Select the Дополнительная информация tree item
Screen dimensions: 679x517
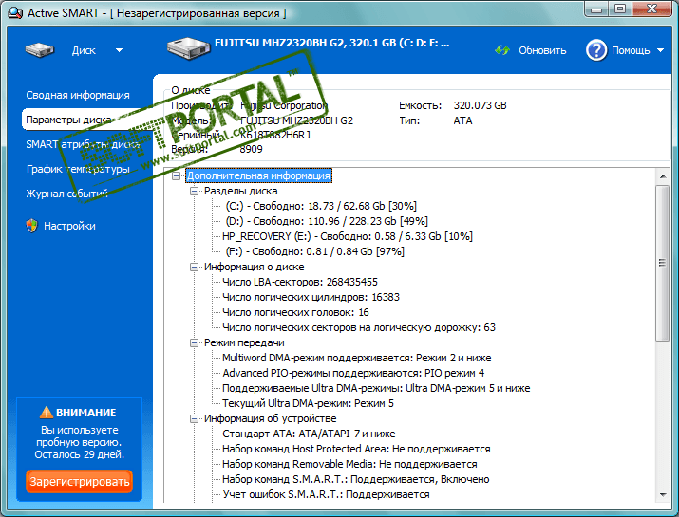click(258, 175)
